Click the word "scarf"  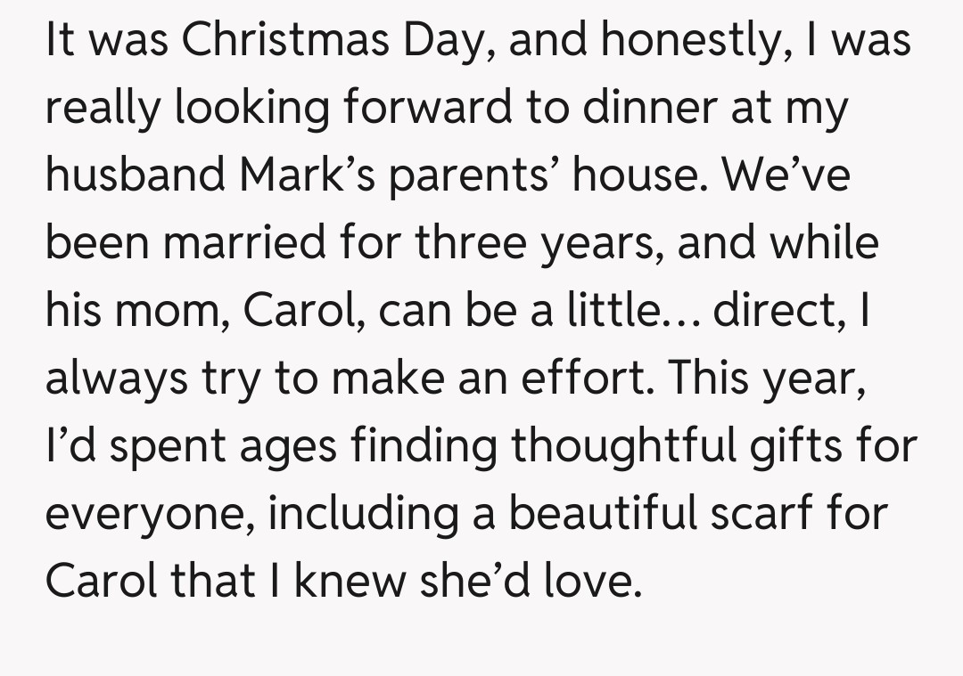pyautogui.click(x=762, y=512)
